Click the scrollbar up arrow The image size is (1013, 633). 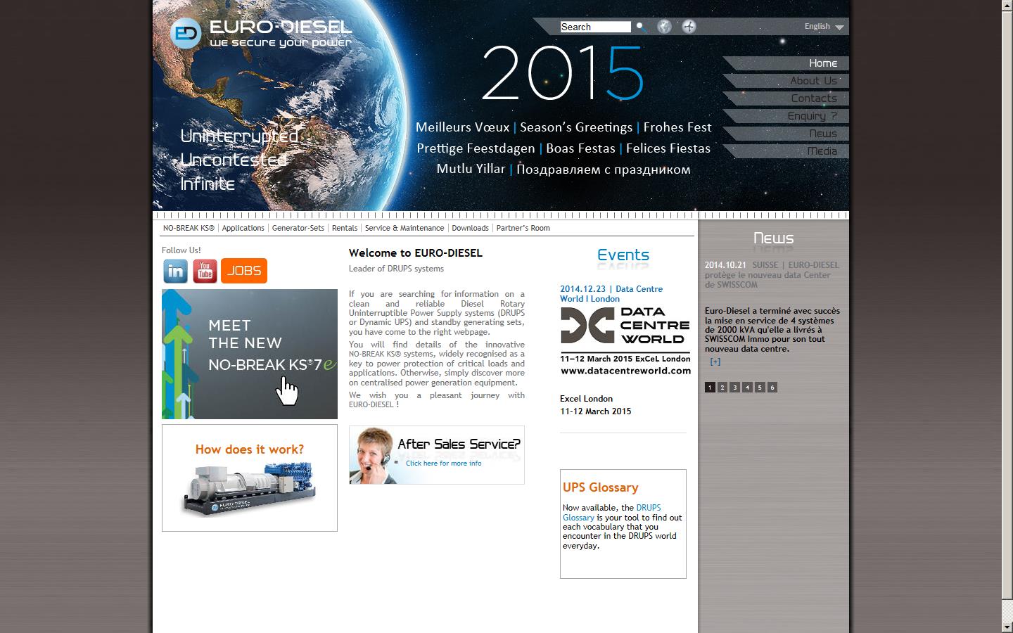pos(1007,6)
